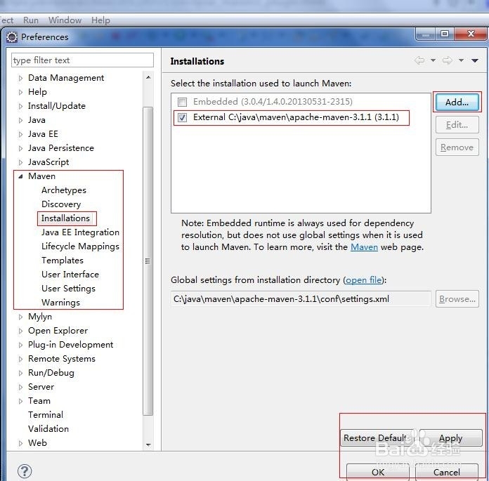Expand the Java Persistence node
The image size is (489, 481).
[20, 148]
